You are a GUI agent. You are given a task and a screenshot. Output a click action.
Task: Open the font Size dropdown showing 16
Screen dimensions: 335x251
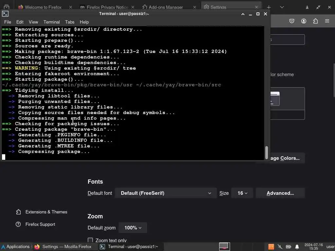(242, 193)
